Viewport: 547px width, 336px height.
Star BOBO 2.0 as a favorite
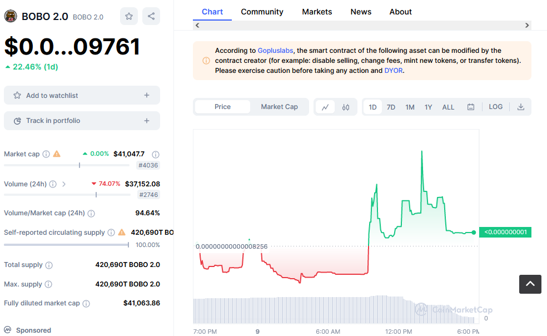coord(129,16)
